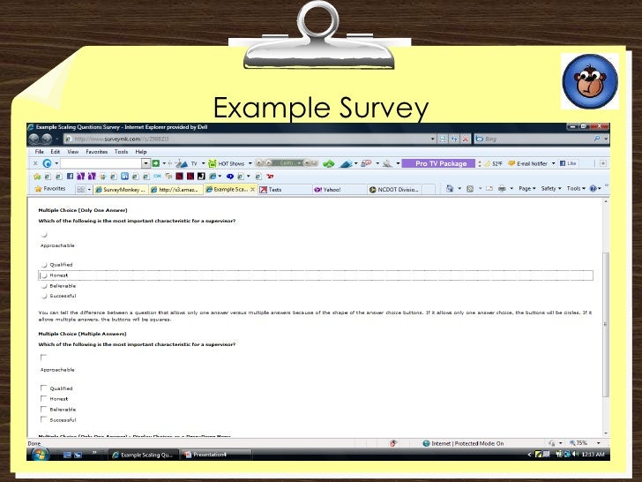Click the Add to Favorites Bar star
The height and width of the screenshot is (482, 642).
(x=37, y=177)
